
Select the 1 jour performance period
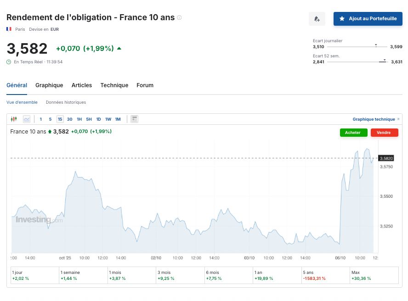[35, 275]
